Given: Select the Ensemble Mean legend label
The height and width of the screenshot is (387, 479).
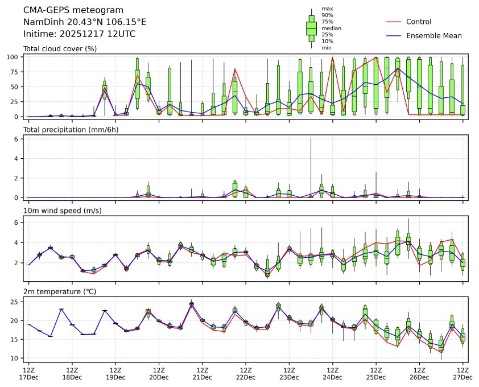Looking at the screenshot, I should tap(434, 36).
